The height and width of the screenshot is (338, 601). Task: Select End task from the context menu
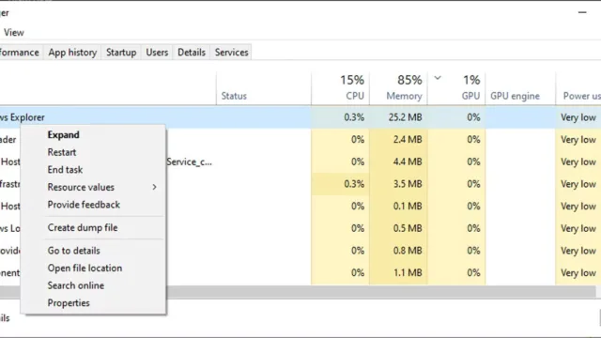click(x=65, y=169)
